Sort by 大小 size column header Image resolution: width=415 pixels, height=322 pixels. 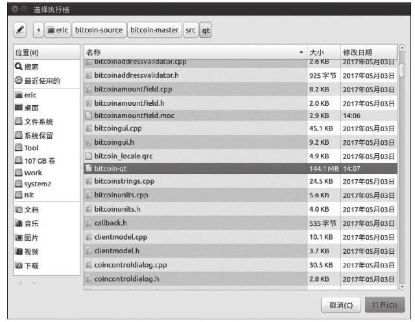coord(324,52)
